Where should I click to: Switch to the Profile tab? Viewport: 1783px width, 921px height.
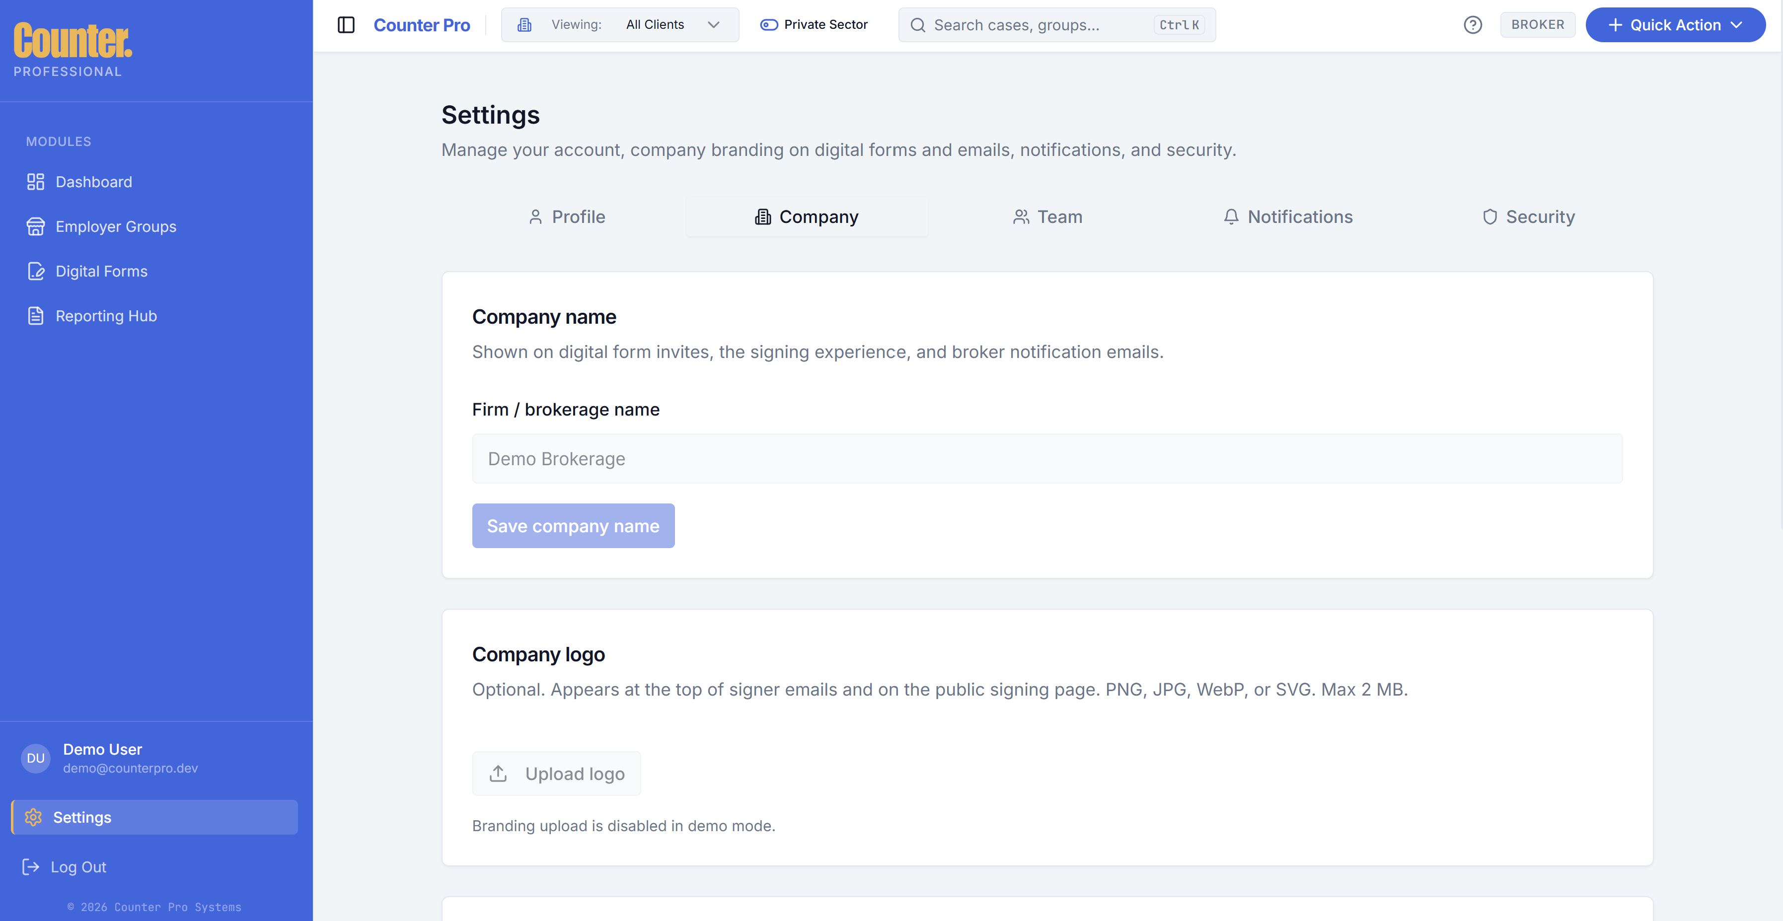566,217
